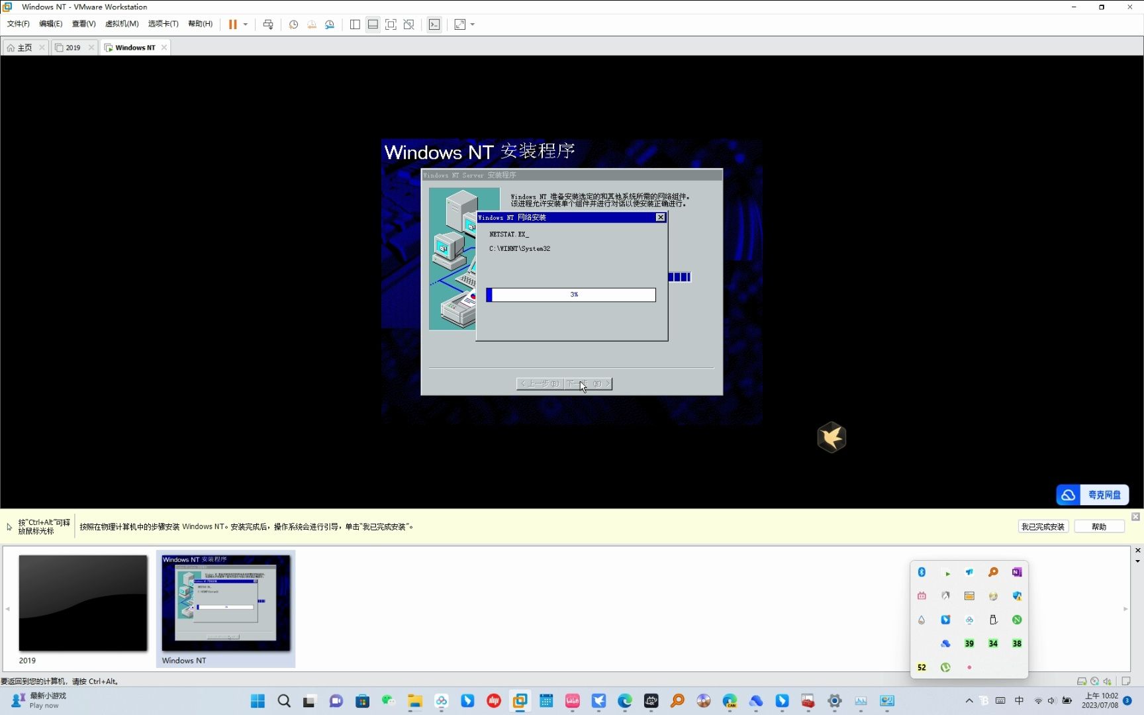This screenshot has height=715, width=1144.
Task: Open the 选项卡(T) menu
Action: 164,24
